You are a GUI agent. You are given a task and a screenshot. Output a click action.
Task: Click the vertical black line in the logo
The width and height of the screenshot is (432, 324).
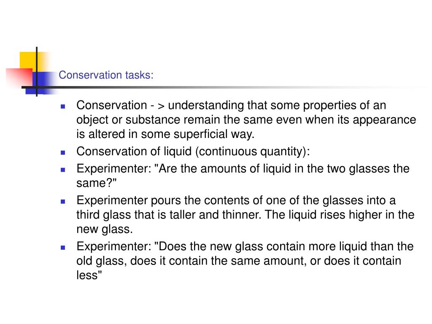pyautogui.click(x=37, y=72)
